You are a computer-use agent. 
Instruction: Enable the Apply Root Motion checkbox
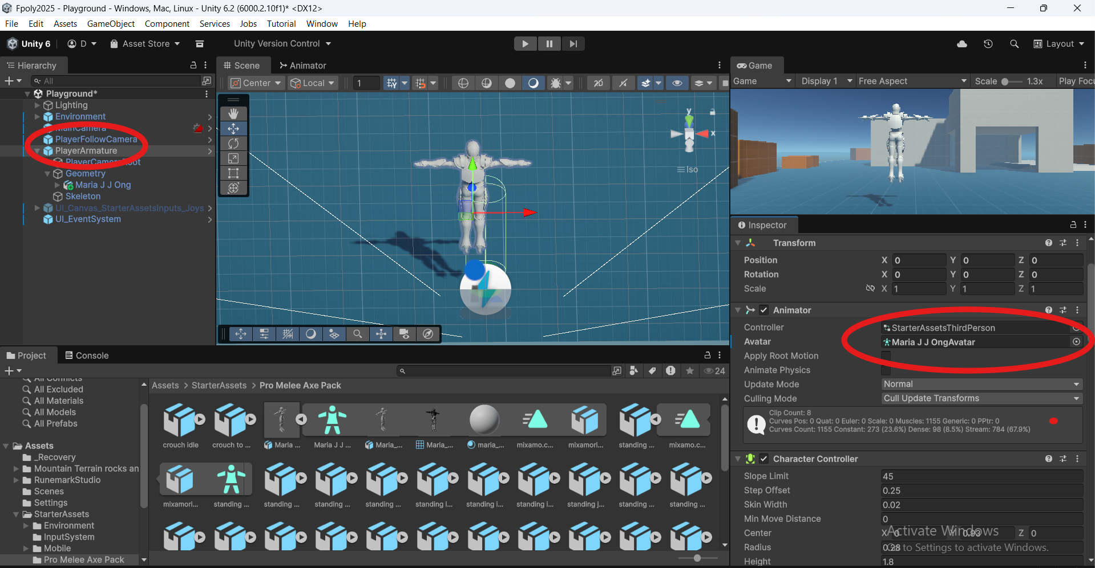(886, 355)
